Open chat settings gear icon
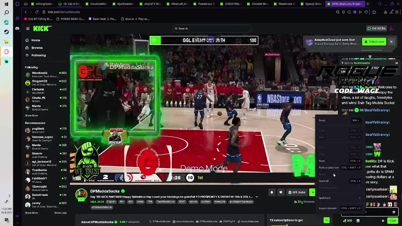 (383, 221)
